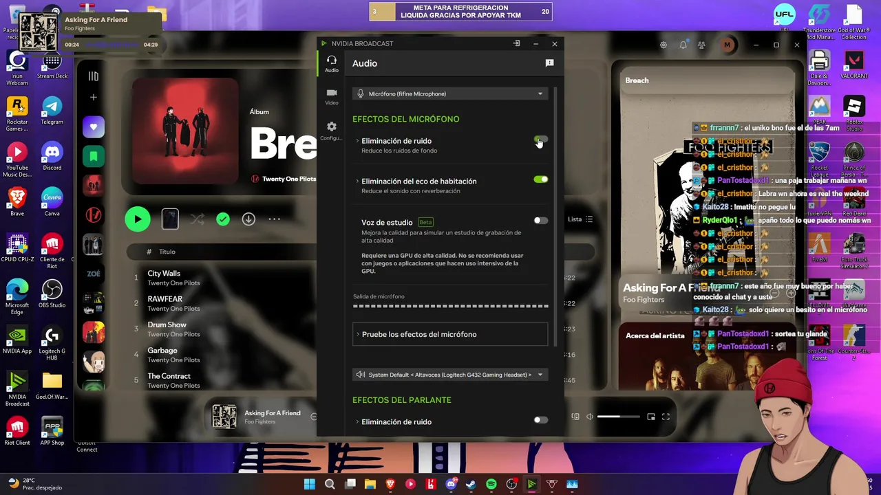
Task: Select the Garbage track row
Action: (x=220, y=355)
